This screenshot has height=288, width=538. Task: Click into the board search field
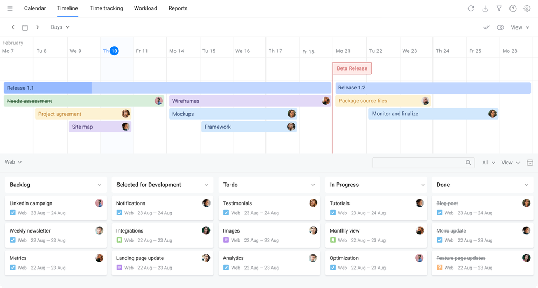[423, 163]
